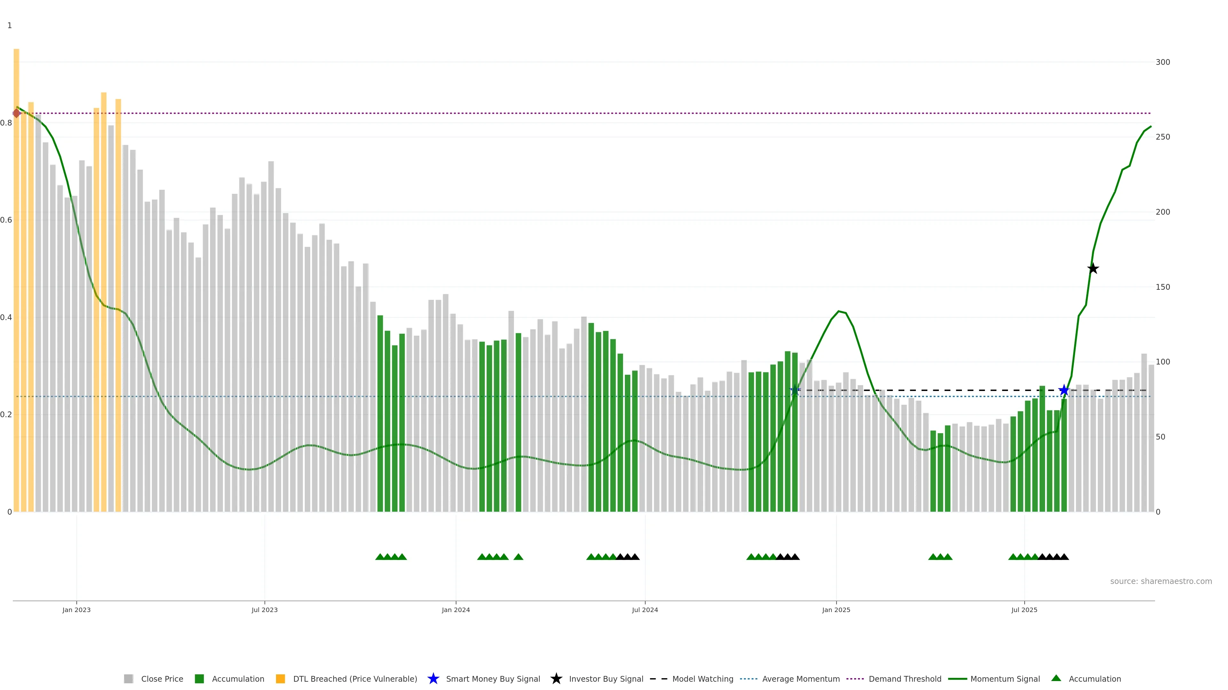Toggle the Model Watching legend item
The width and height of the screenshot is (1228, 690).
click(702, 679)
